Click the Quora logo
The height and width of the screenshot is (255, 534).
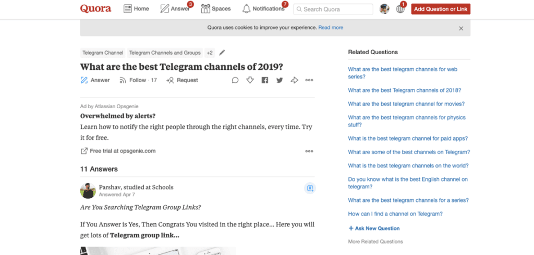click(95, 8)
